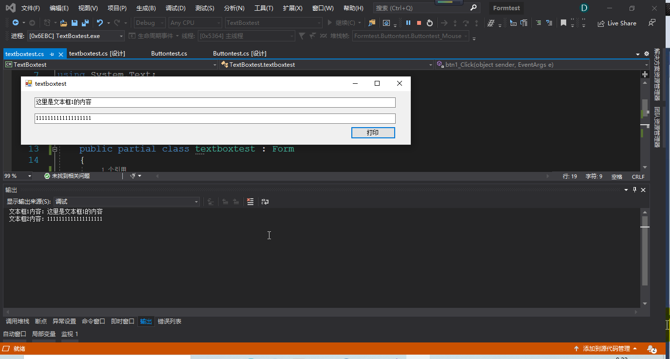Open the 调试 menu

174,8
